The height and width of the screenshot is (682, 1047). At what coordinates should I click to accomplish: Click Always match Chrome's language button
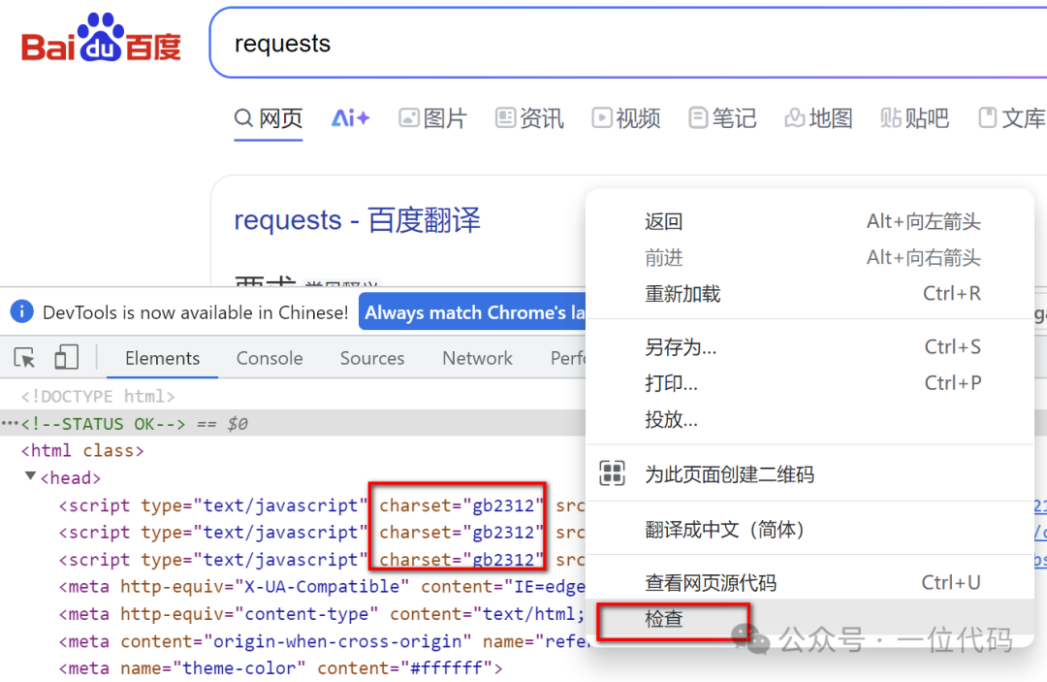click(472, 312)
